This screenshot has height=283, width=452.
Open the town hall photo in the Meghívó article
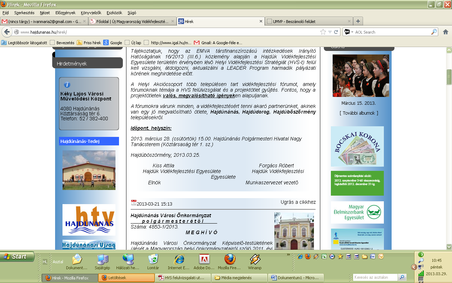pos(294,231)
